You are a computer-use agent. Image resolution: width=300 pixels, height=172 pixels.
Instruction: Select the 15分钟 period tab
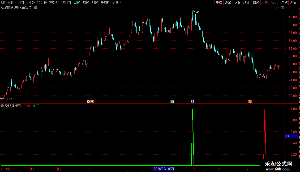[x=42, y=2]
